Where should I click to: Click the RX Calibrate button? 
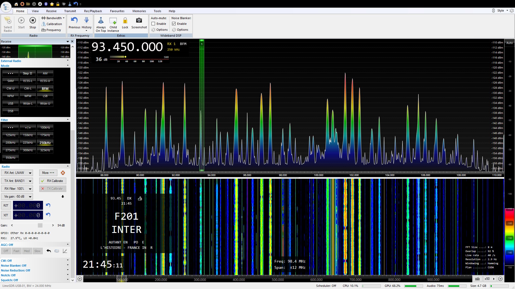[53, 181]
